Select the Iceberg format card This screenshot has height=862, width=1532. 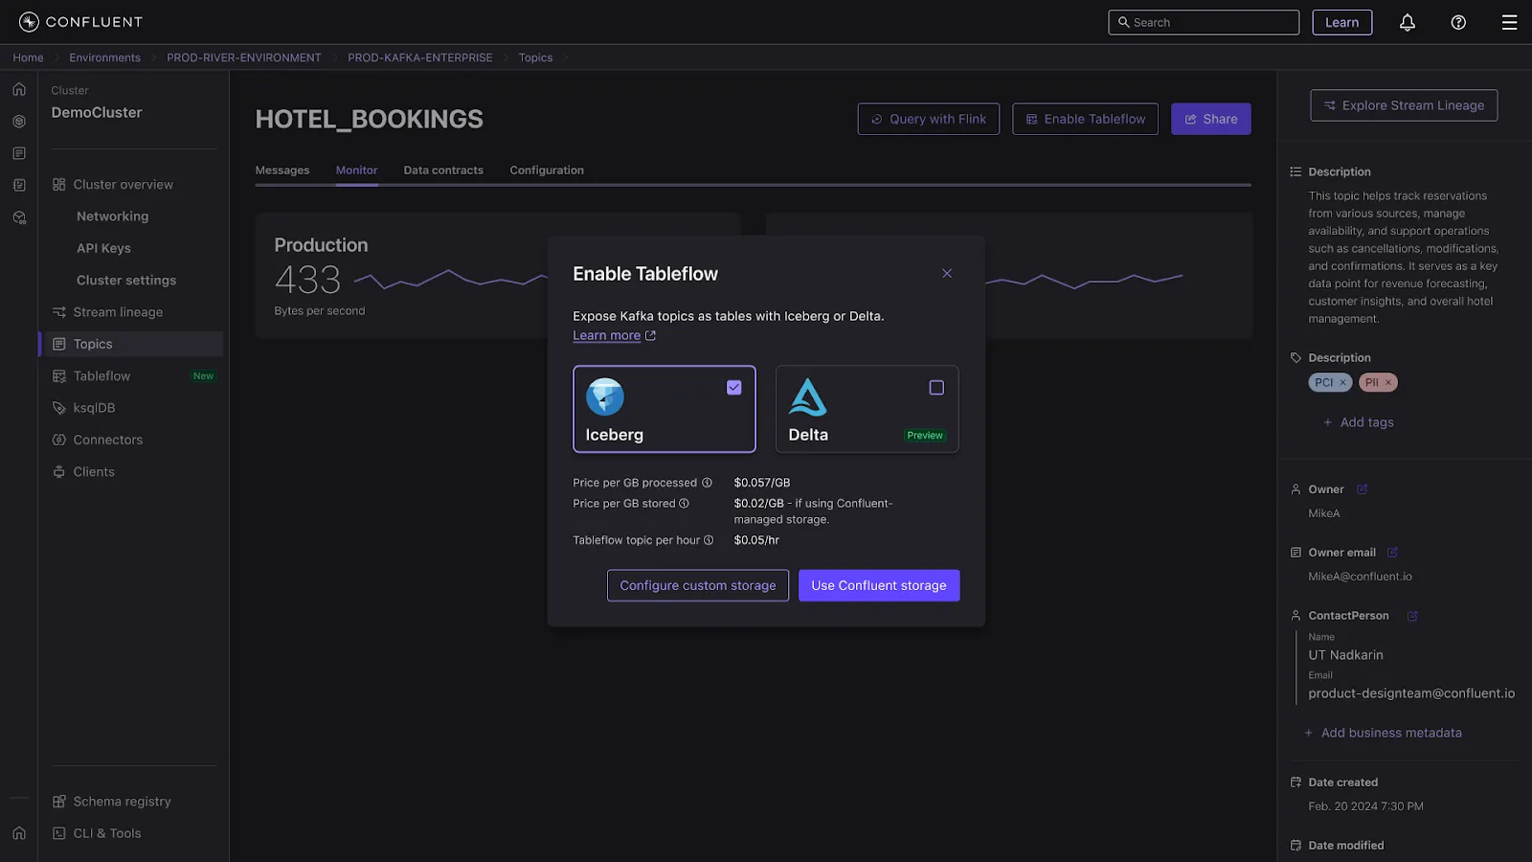coord(665,409)
